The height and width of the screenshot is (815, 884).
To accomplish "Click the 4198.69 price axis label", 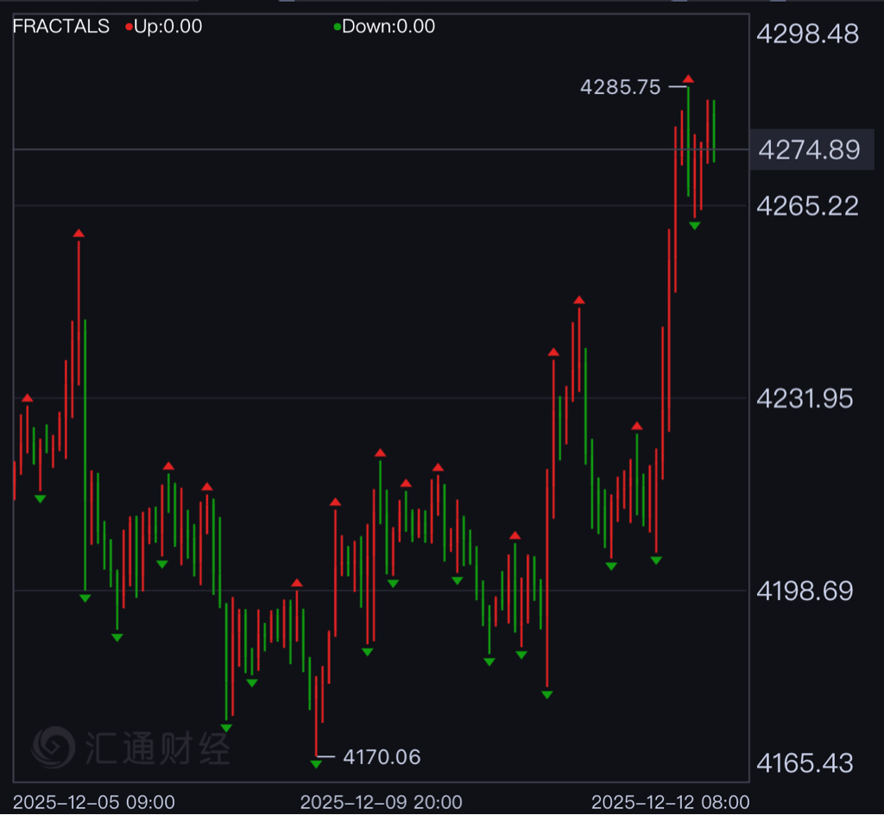I will point(805,591).
